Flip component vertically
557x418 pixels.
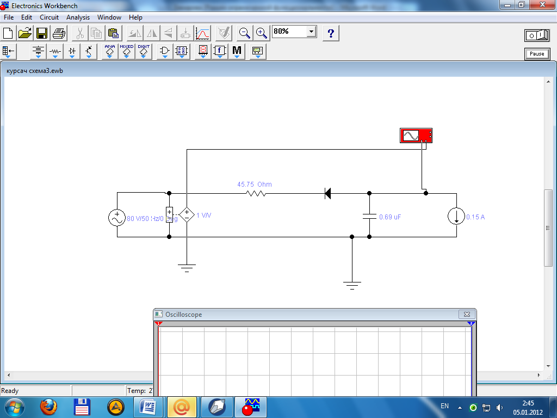point(169,33)
